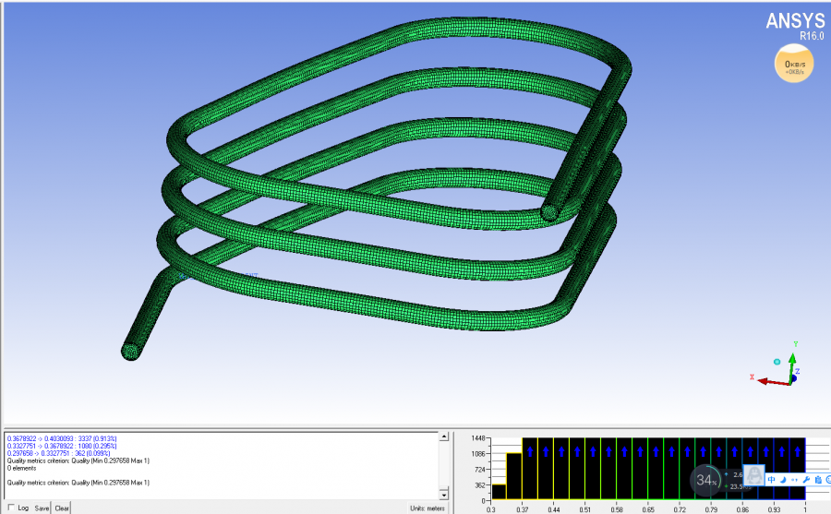
Task: Click the message window scroll-down arrow
Action: pyautogui.click(x=444, y=495)
